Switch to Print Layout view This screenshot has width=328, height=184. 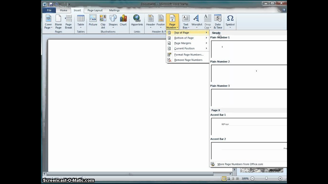click(x=224, y=178)
